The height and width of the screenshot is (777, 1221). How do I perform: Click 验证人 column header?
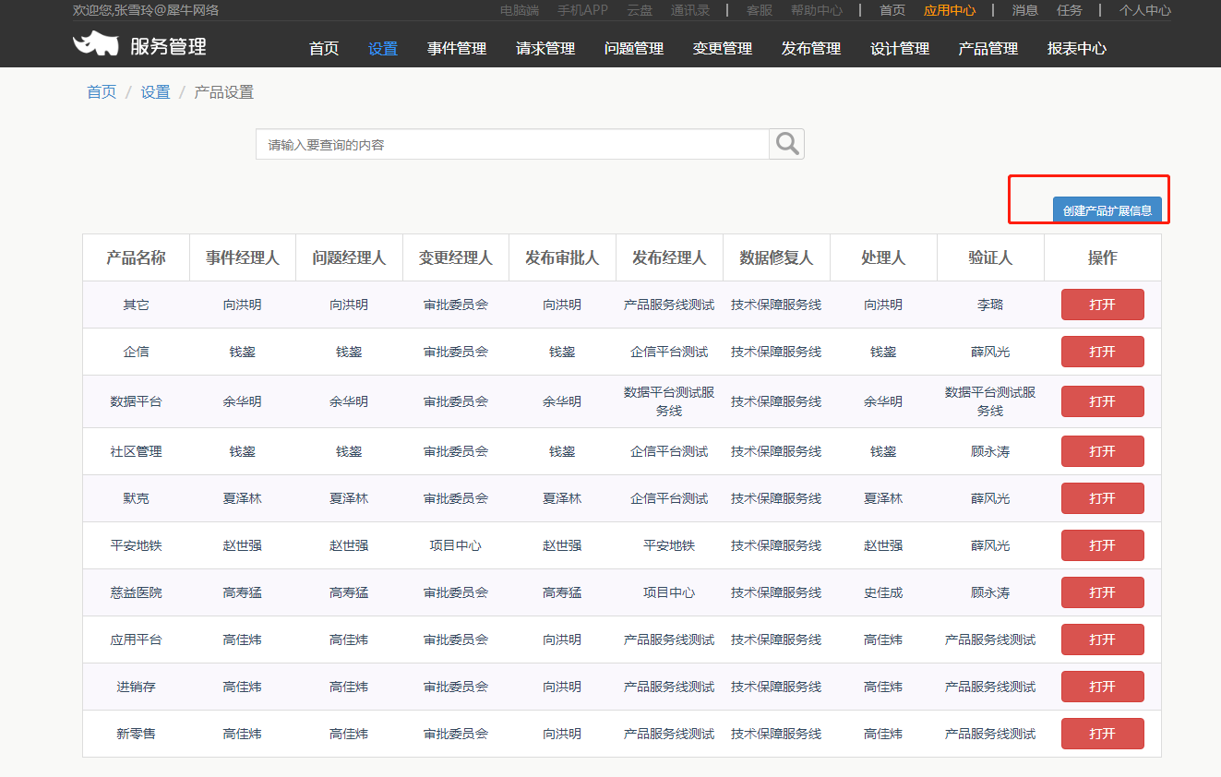[990, 257]
